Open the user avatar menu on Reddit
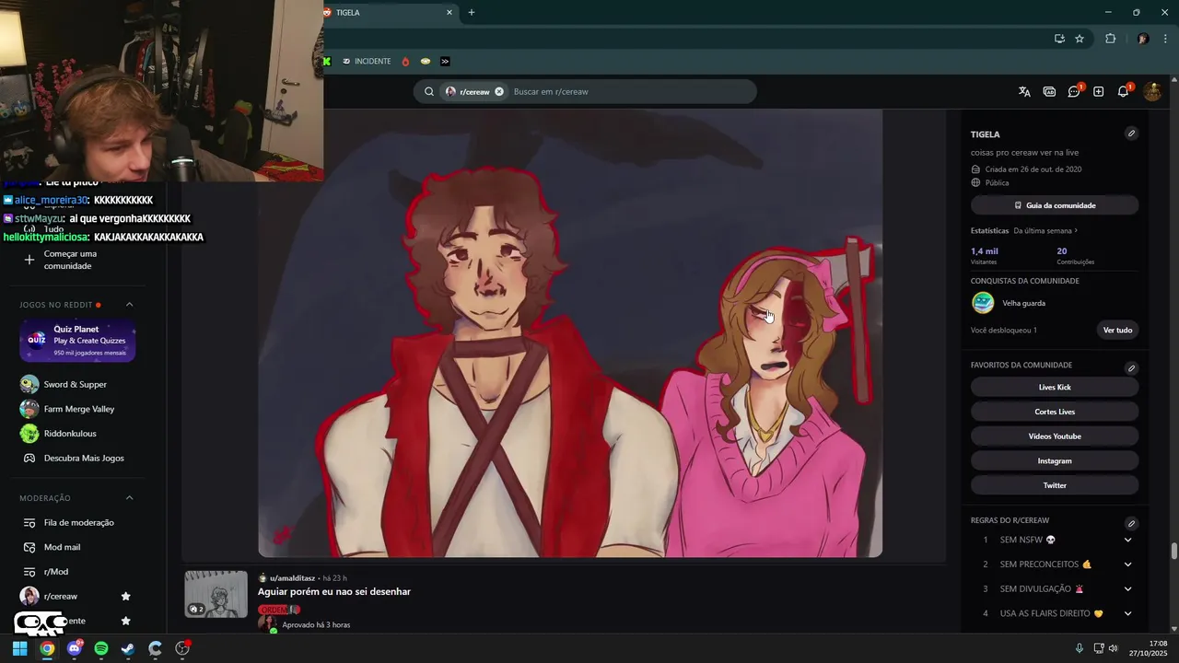Screen dimensions: 1179x663 click(x=1152, y=91)
